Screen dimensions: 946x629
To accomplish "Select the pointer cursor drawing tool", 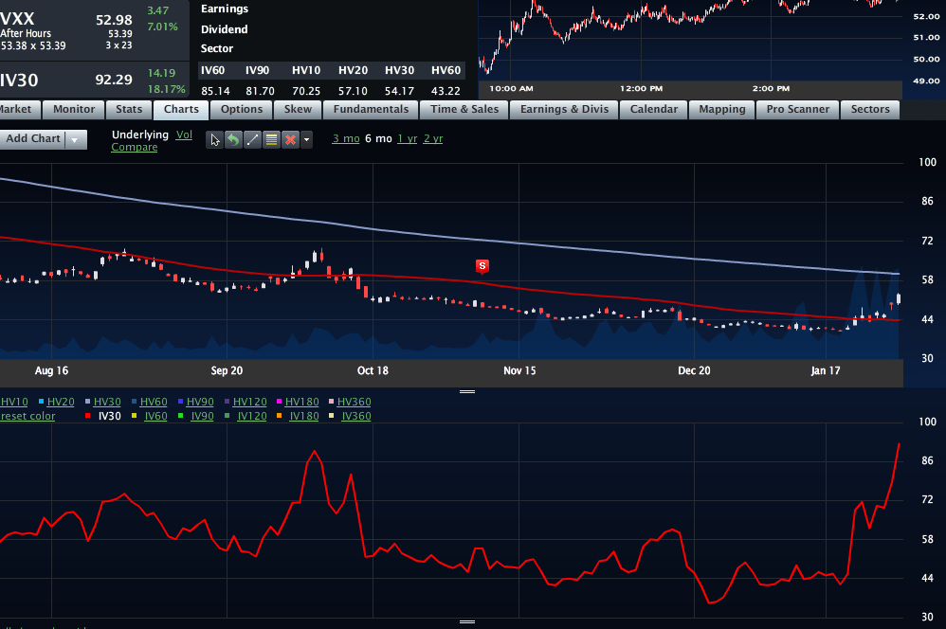I will click(216, 139).
